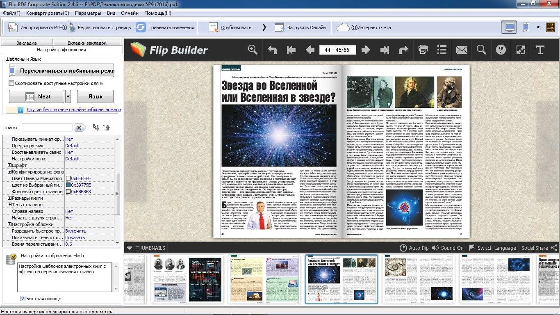Expand Конфигурирование фона group

[x=10, y=172]
